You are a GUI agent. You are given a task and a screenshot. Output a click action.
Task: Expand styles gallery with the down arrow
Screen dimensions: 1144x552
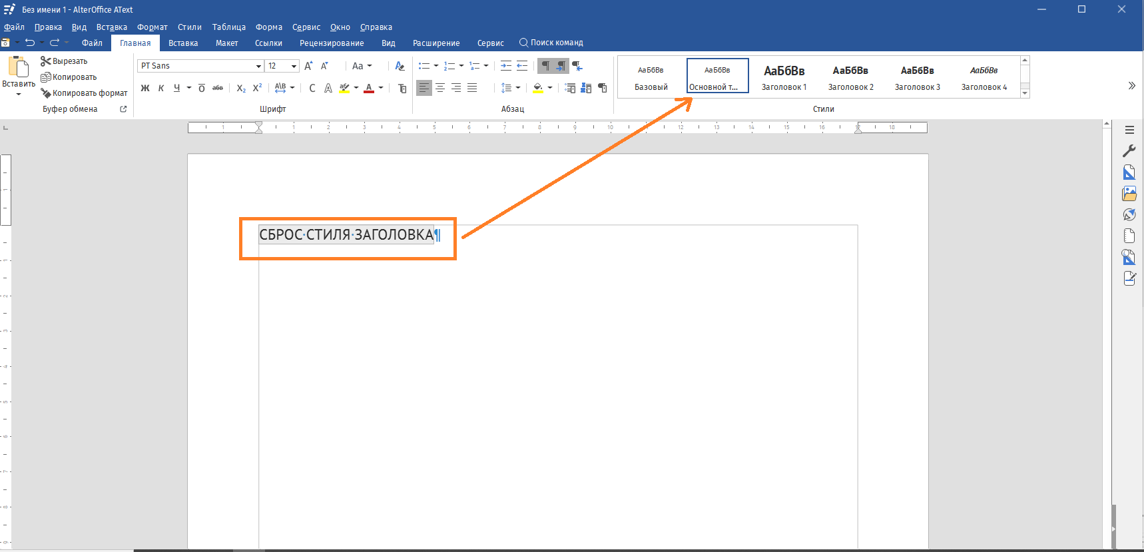point(1025,93)
